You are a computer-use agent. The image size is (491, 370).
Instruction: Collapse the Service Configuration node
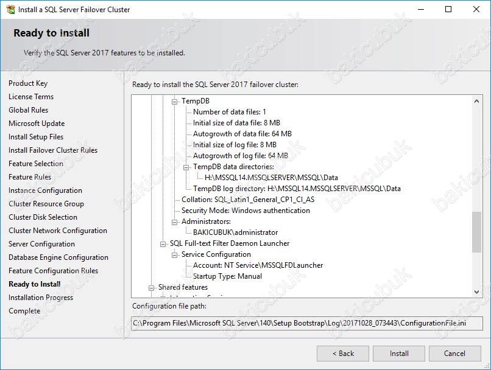point(174,255)
